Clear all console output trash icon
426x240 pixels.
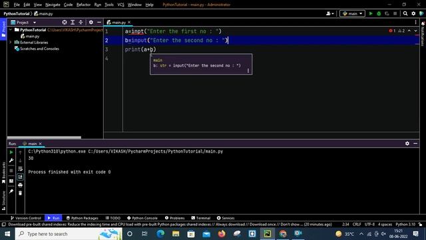point(20,193)
